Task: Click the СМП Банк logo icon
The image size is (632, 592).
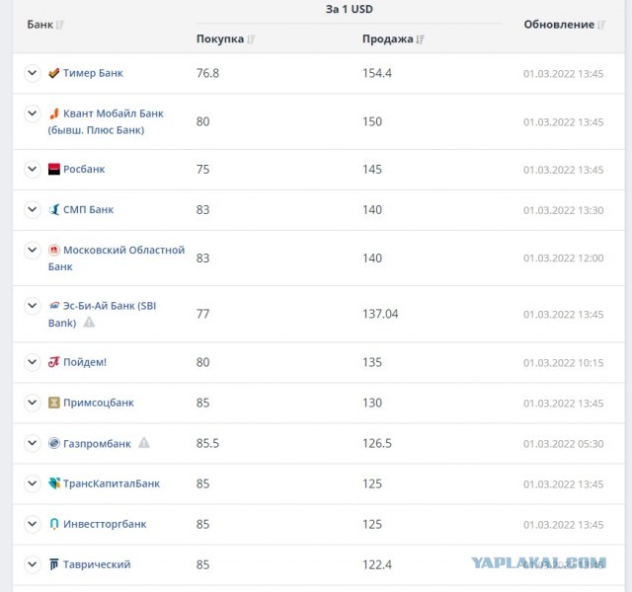Action: pyautogui.click(x=54, y=209)
